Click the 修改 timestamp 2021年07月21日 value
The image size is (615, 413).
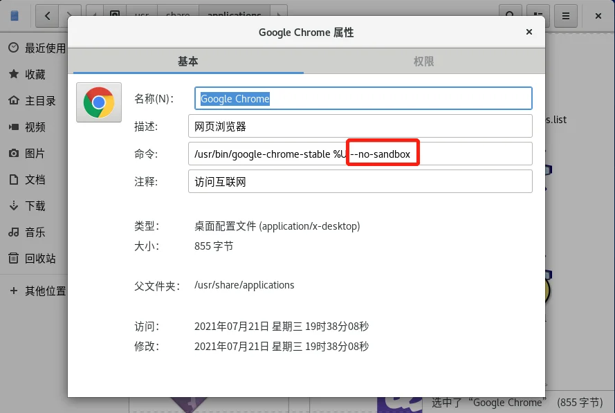(x=282, y=347)
